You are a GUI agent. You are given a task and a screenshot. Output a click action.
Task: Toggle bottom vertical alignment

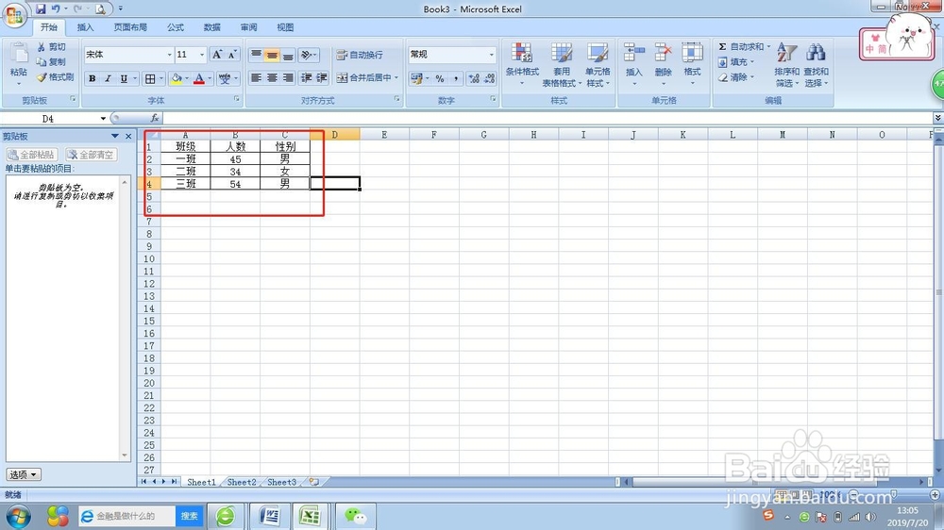click(x=288, y=56)
